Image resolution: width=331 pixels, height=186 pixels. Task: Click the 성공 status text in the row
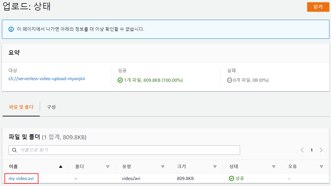click(240, 178)
